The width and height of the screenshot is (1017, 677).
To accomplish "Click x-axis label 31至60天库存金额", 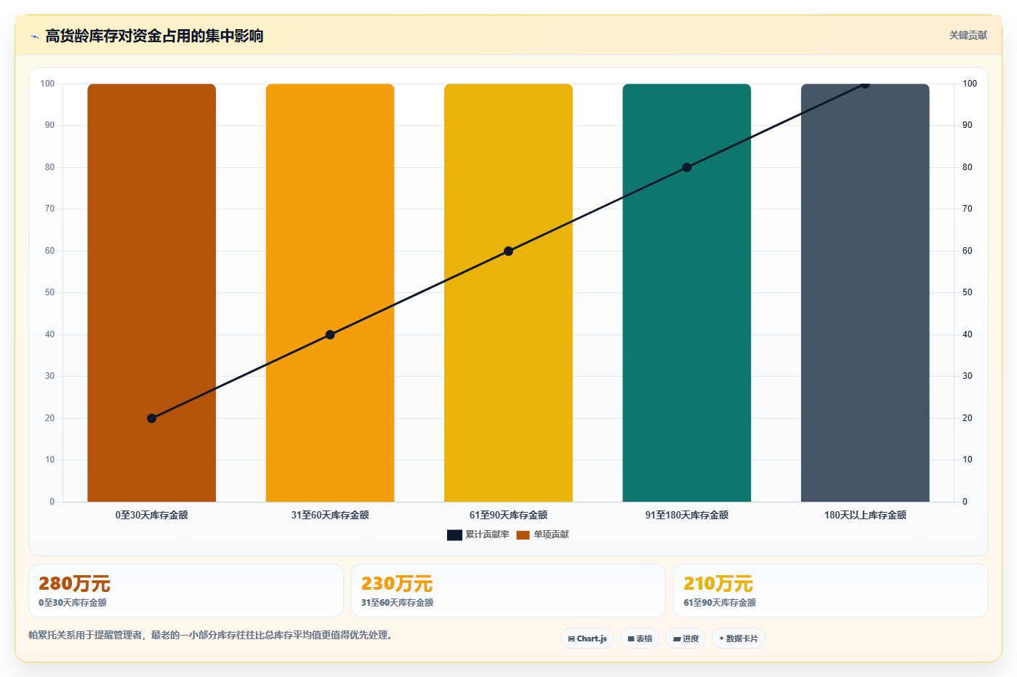I will click(330, 515).
